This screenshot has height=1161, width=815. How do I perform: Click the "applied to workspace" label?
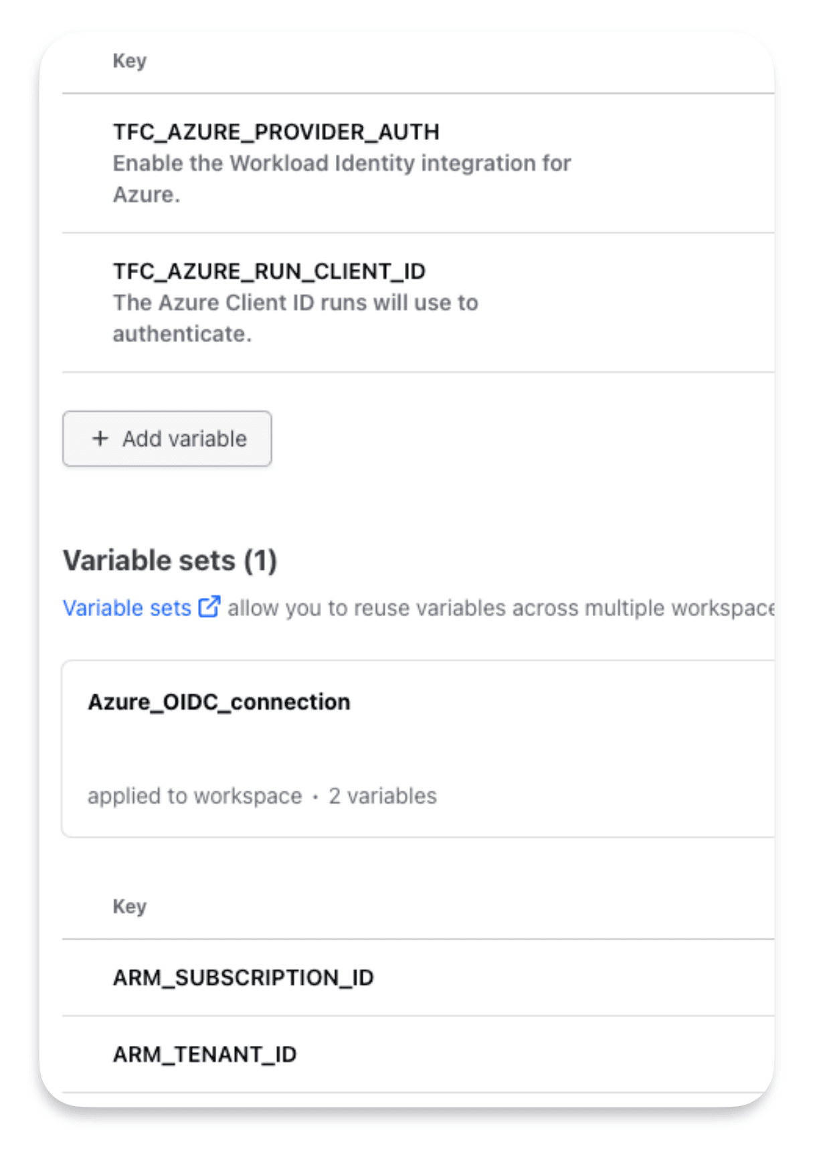tap(195, 796)
